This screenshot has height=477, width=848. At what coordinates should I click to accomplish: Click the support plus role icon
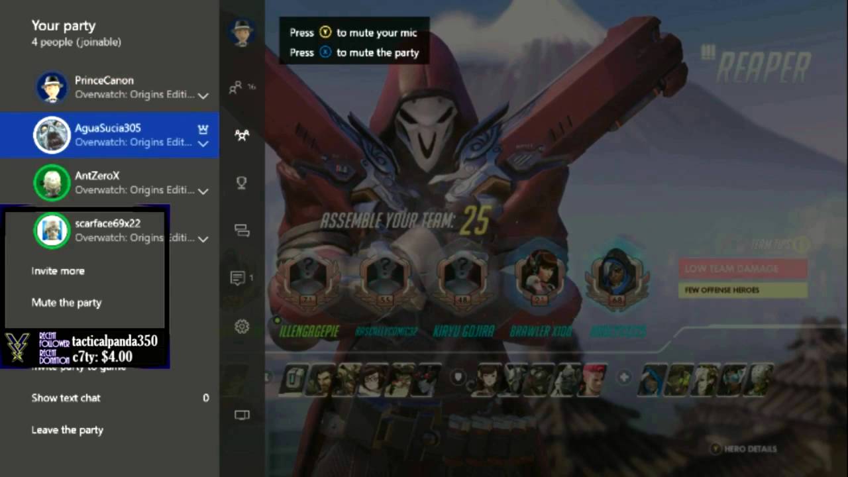tap(623, 378)
